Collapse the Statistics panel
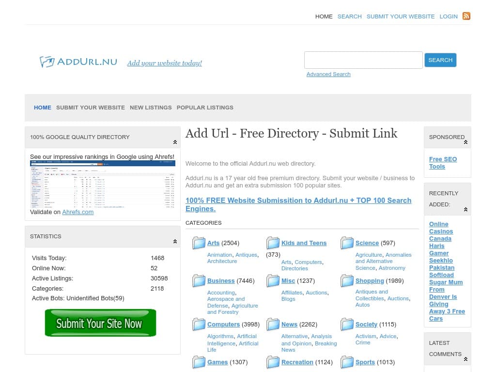Screen dimensions: 496x372 (x=175, y=241)
